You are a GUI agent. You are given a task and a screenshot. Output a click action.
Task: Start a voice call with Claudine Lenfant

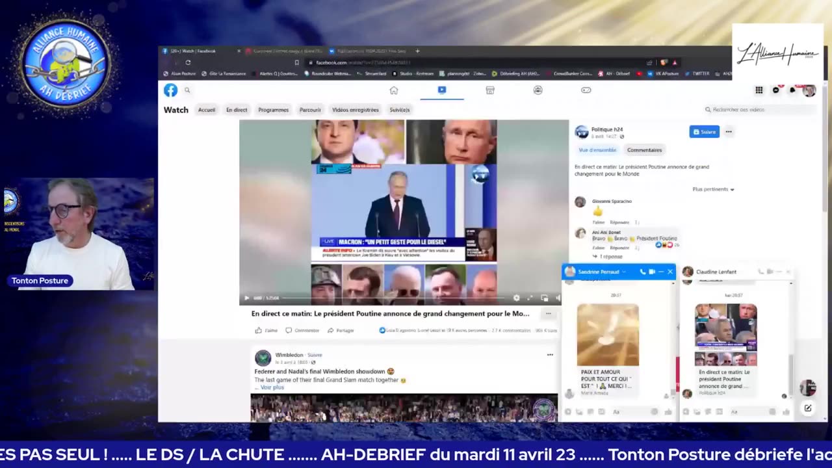(x=761, y=272)
